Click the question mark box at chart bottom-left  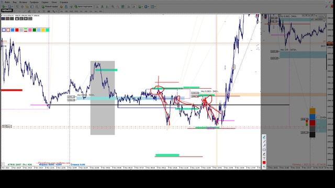point(3,164)
